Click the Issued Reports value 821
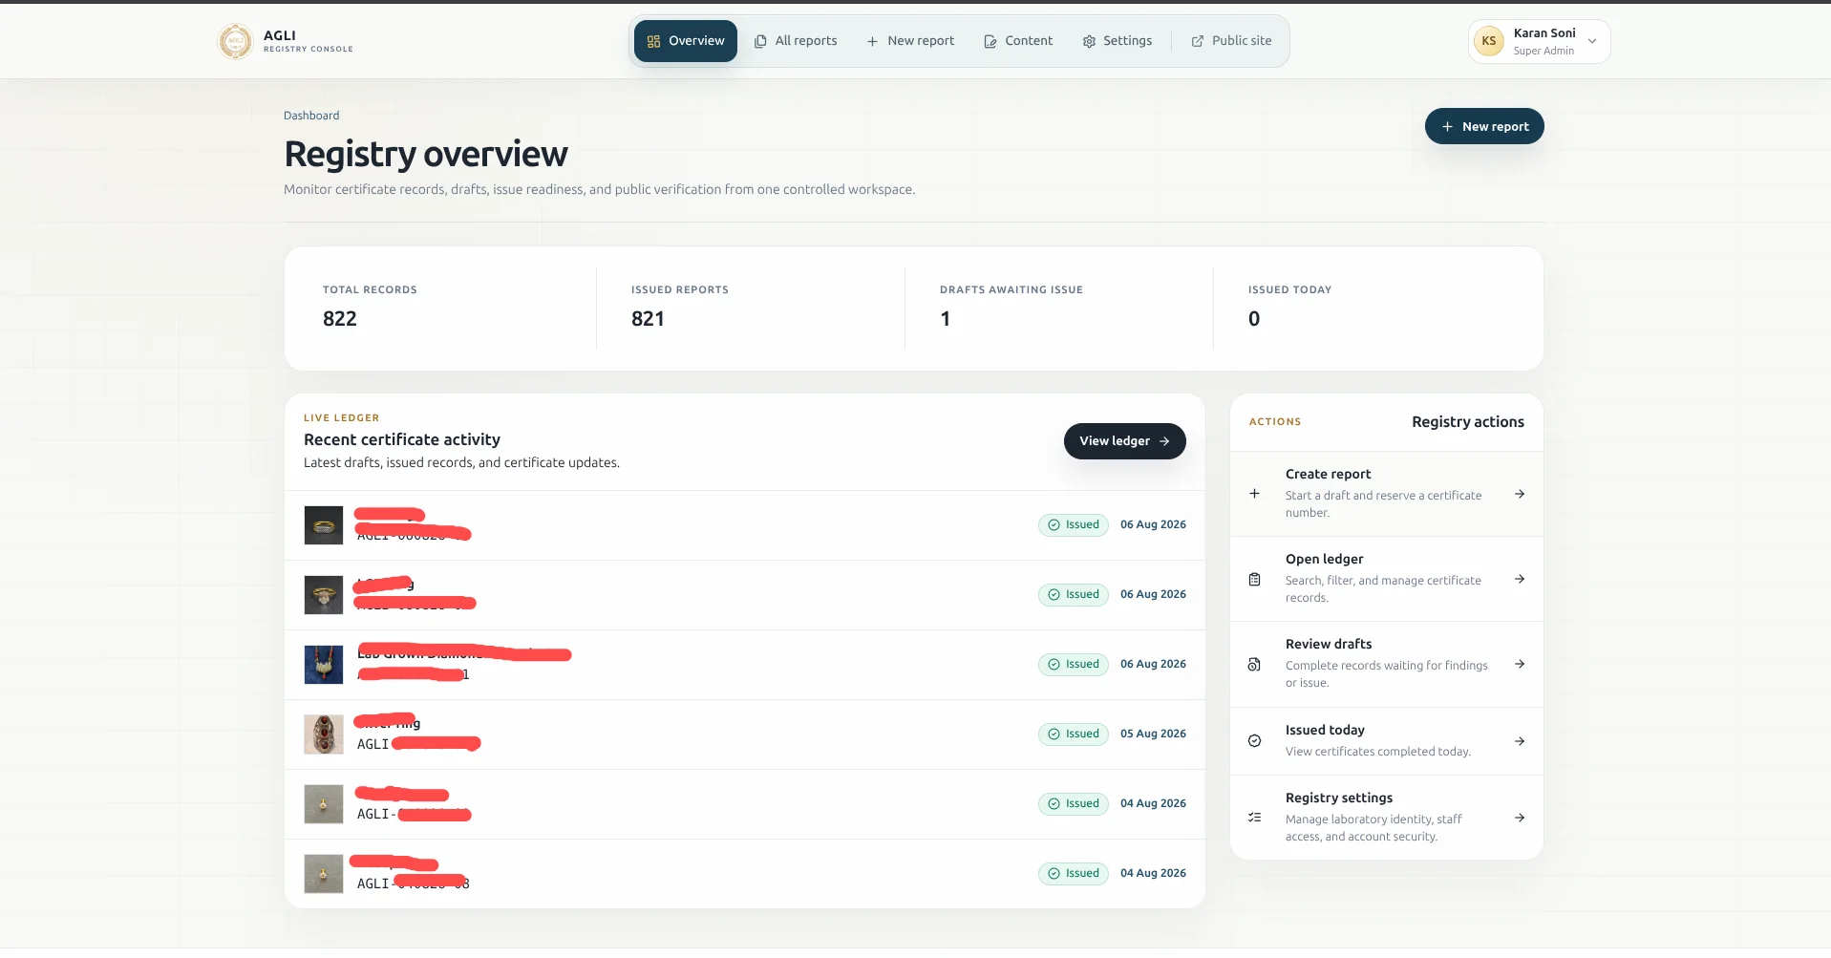The width and height of the screenshot is (1831, 958). [x=648, y=319]
